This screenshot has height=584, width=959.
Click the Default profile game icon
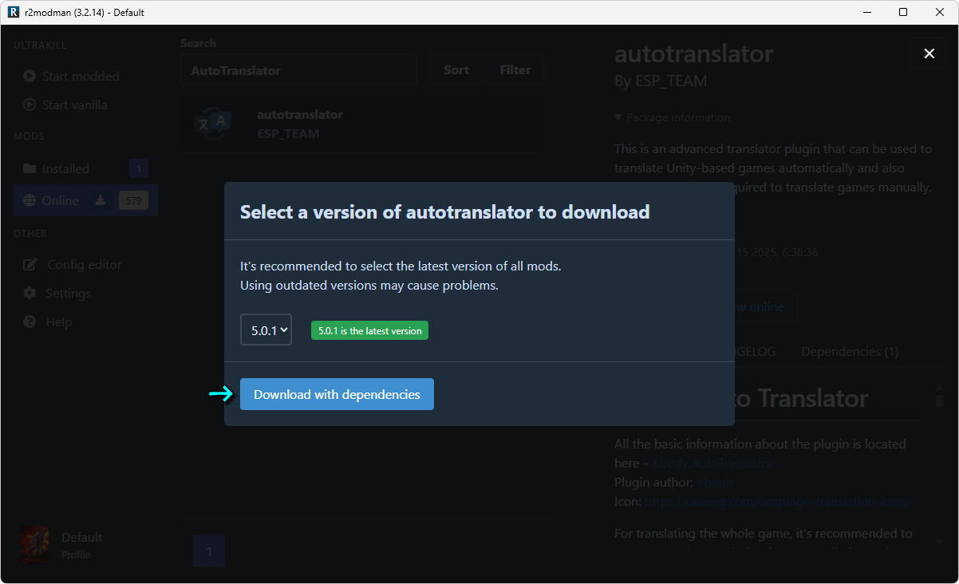[x=34, y=546]
